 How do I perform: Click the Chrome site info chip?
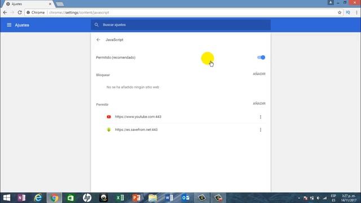click(36, 12)
